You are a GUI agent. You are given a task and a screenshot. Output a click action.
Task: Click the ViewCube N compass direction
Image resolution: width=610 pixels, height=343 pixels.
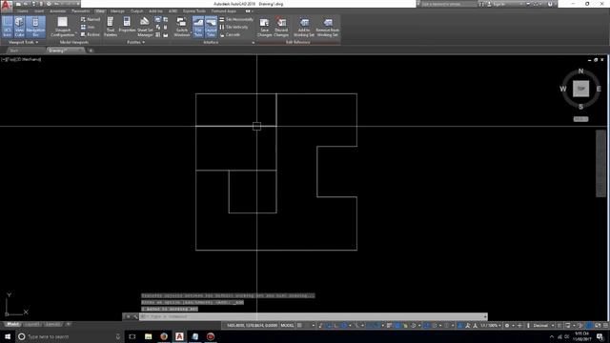click(580, 71)
